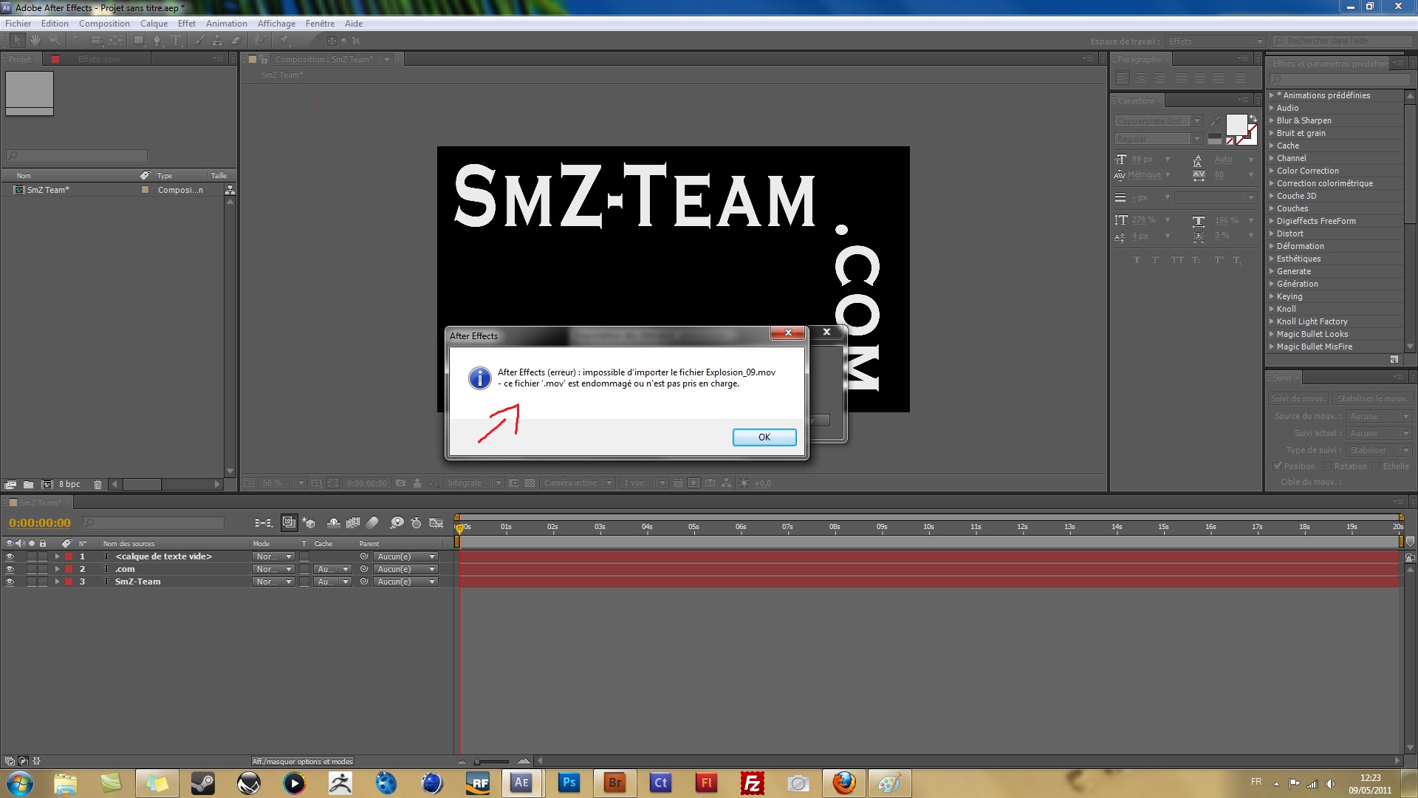The image size is (1418, 798).
Task: Select the Horizontal Type tool
Action: pos(176,41)
